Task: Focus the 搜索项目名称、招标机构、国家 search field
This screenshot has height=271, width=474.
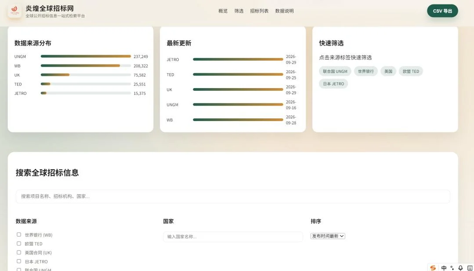Action: 233,196
